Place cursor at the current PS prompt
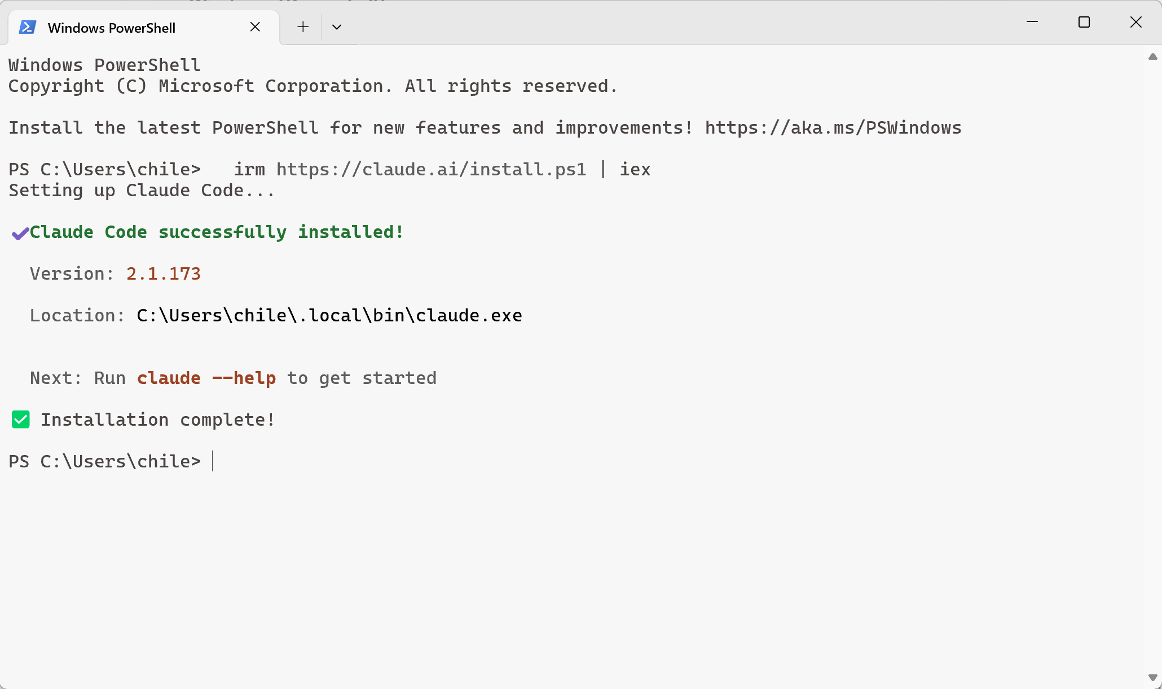 click(x=213, y=462)
